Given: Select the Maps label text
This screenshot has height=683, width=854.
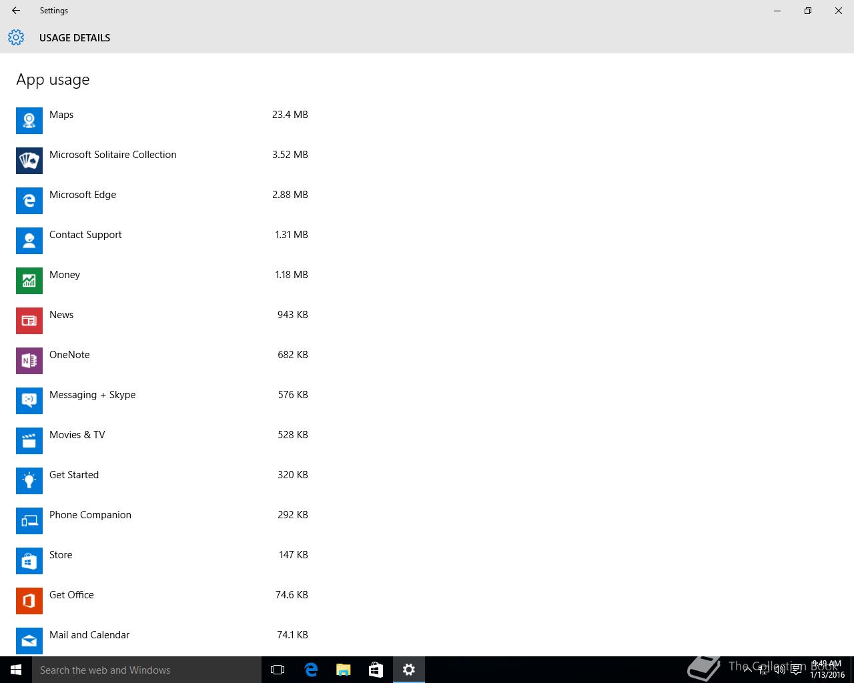Looking at the screenshot, I should [x=61, y=115].
